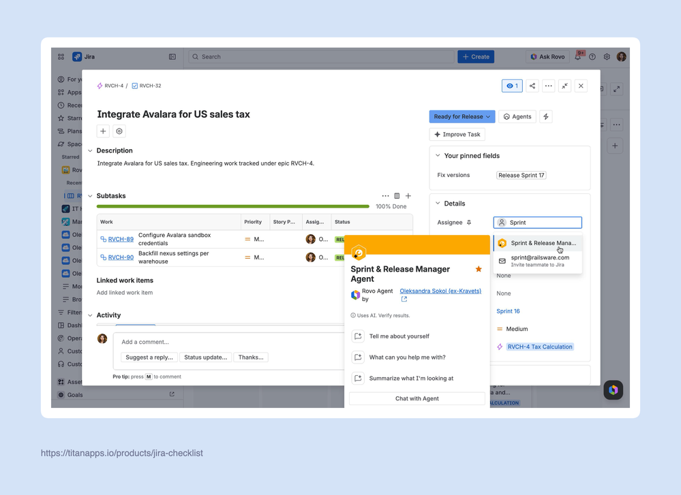Open the Jira app switcher grid icon
The image size is (681, 495).
61,57
